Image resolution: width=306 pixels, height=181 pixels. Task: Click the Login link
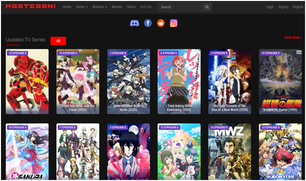click(270, 7)
